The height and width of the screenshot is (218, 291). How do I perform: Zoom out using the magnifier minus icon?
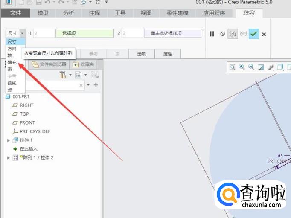(251, 67)
